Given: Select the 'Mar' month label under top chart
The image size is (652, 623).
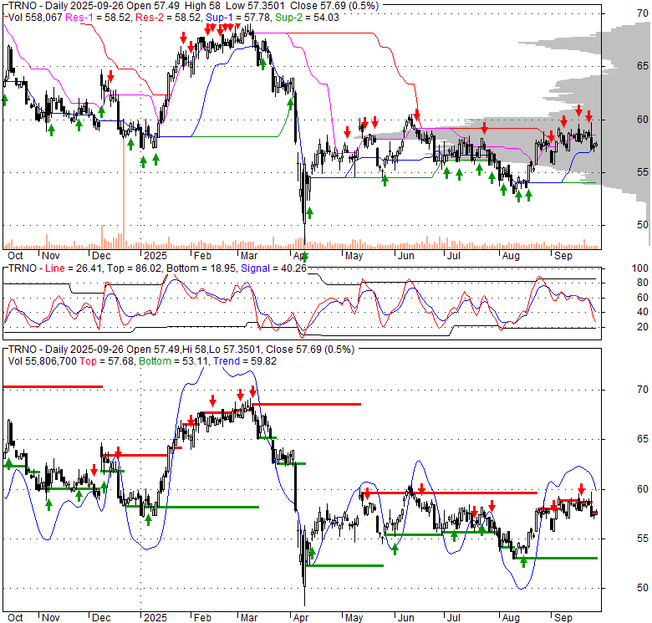Looking at the screenshot, I should click(x=249, y=256).
